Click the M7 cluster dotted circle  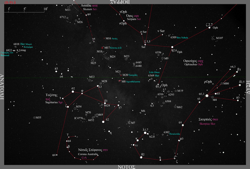129,122
